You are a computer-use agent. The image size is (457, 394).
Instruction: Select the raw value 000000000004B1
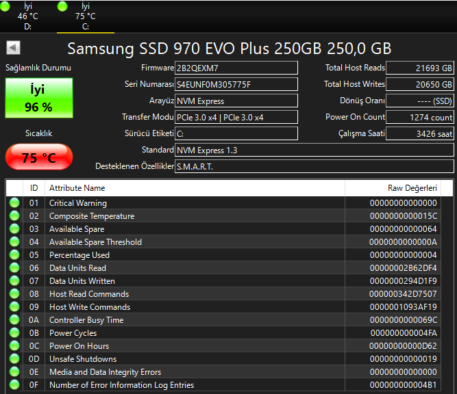404,385
